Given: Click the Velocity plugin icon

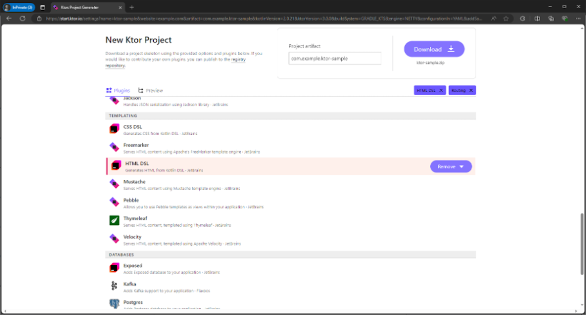Looking at the screenshot, I should tap(114, 239).
